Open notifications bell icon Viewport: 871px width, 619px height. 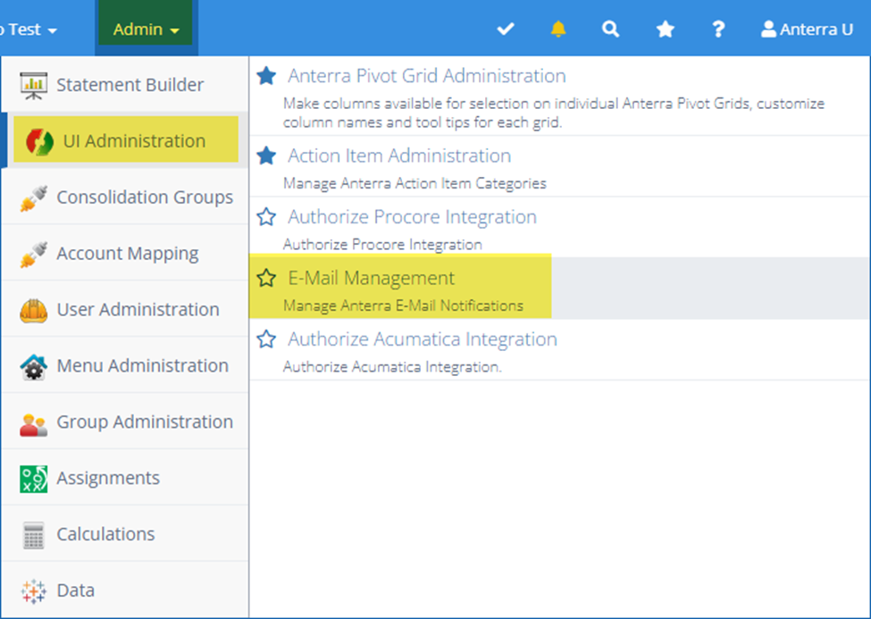558,29
